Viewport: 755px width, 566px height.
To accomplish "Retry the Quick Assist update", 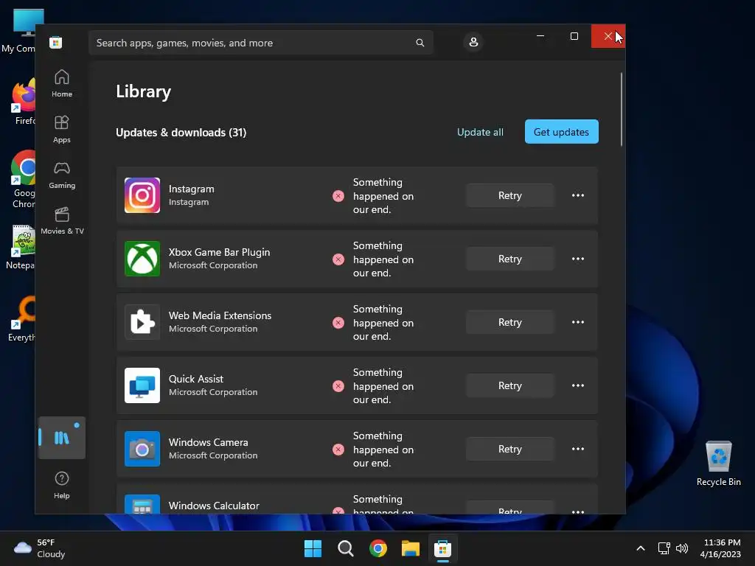I will click(510, 385).
